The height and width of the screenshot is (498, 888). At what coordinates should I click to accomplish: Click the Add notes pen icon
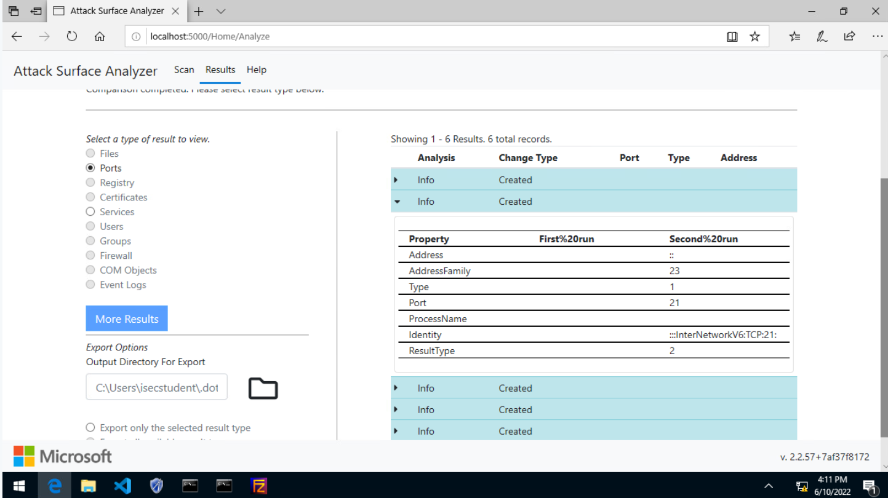822,36
